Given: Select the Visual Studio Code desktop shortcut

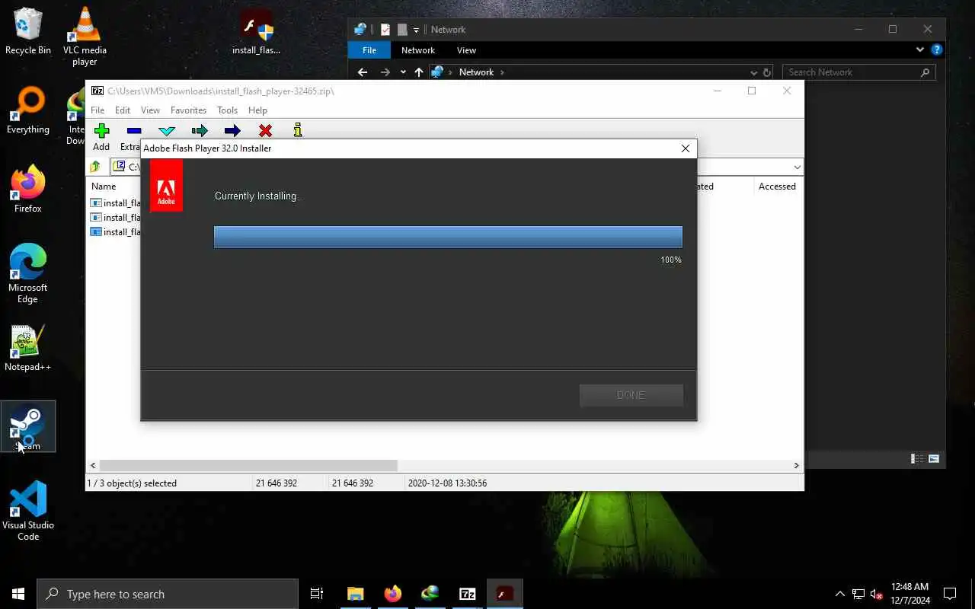Looking at the screenshot, I should [27, 511].
